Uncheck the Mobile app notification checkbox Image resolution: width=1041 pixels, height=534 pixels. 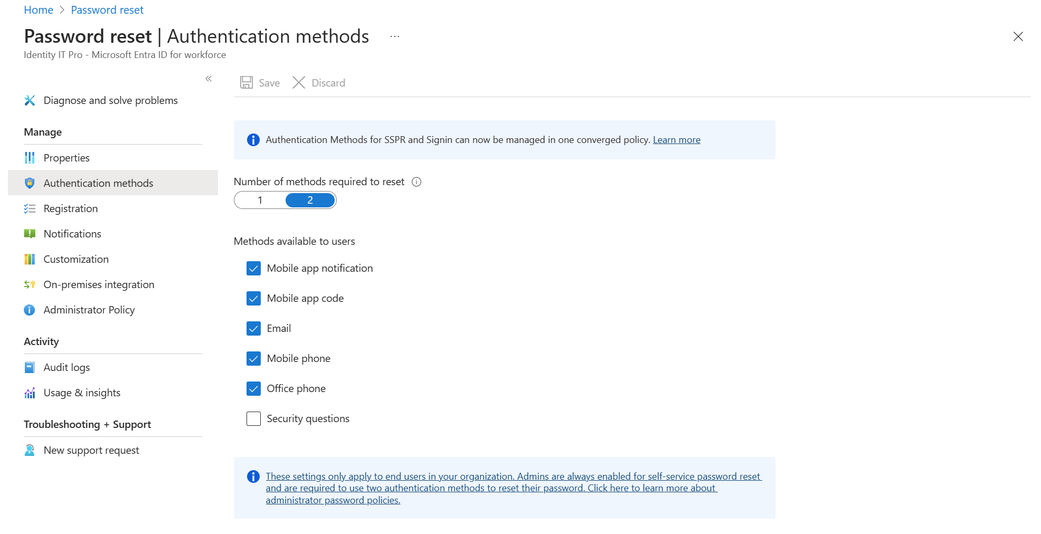253,269
